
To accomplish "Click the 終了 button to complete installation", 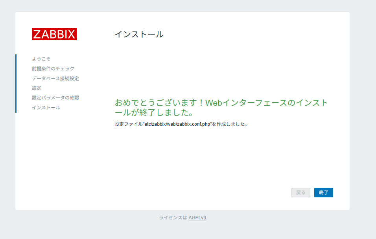I will pyautogui.click(x=323, y=192).
